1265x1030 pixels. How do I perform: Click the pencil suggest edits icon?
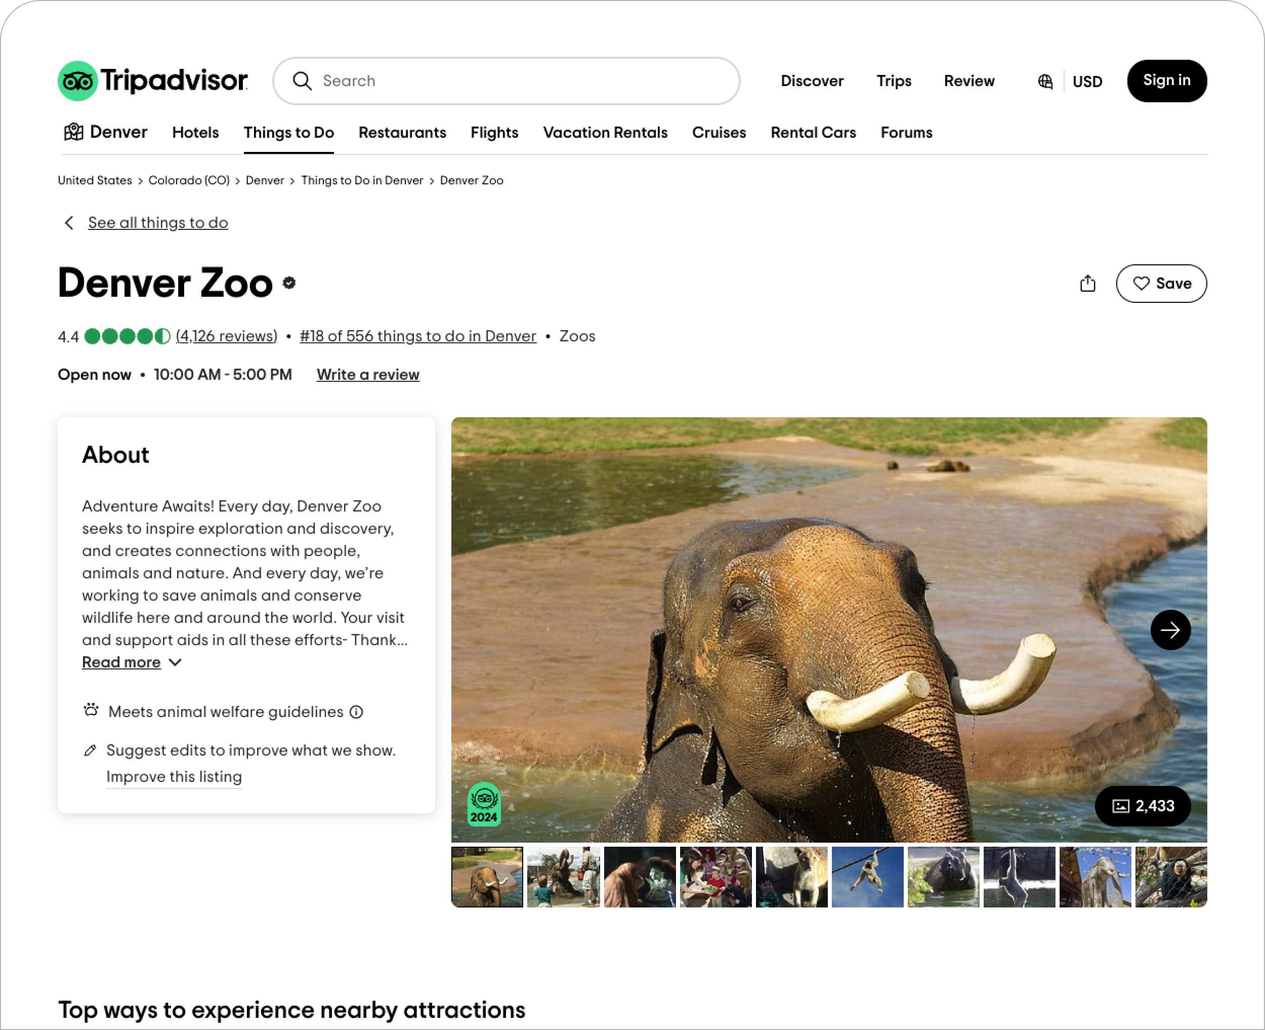(x=90, y=750)
